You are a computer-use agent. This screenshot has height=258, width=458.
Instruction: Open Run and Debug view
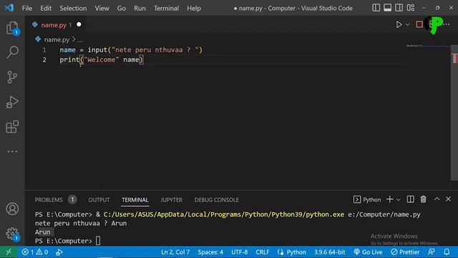point(12,102)
